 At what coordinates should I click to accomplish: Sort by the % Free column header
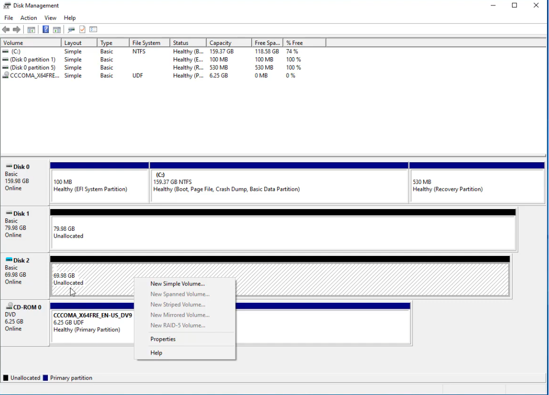pyautogui.click(x=304, y=43)
